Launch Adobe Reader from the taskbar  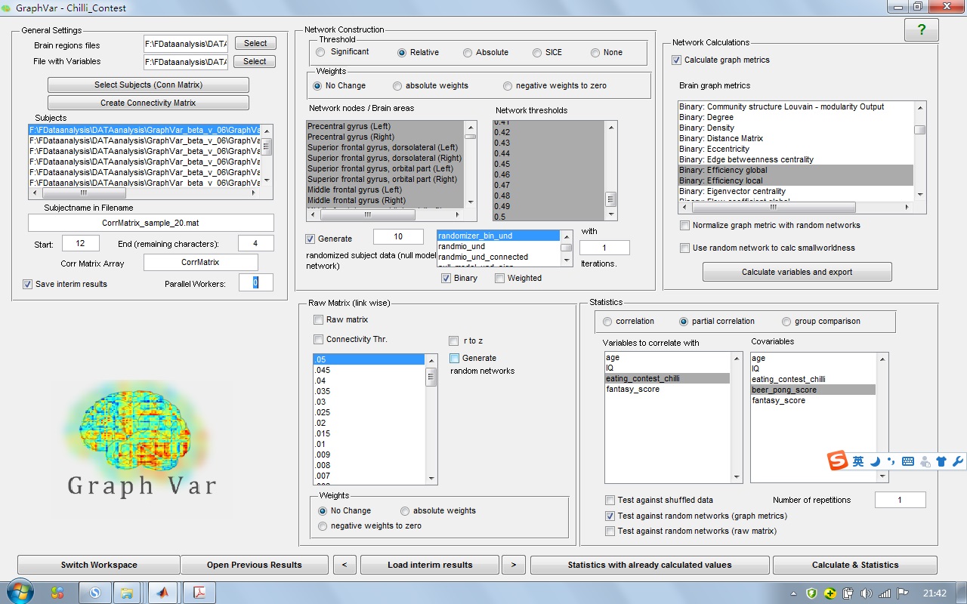[198, 592]
